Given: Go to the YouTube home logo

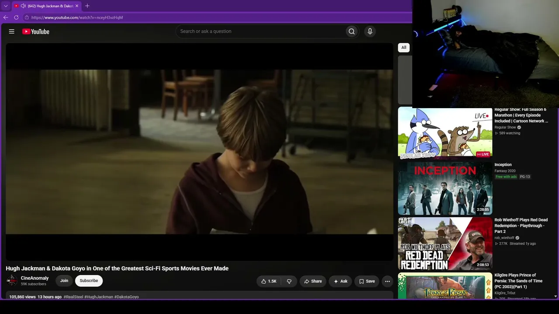Looking at the screenshot, I should click(x=36, y=31).
